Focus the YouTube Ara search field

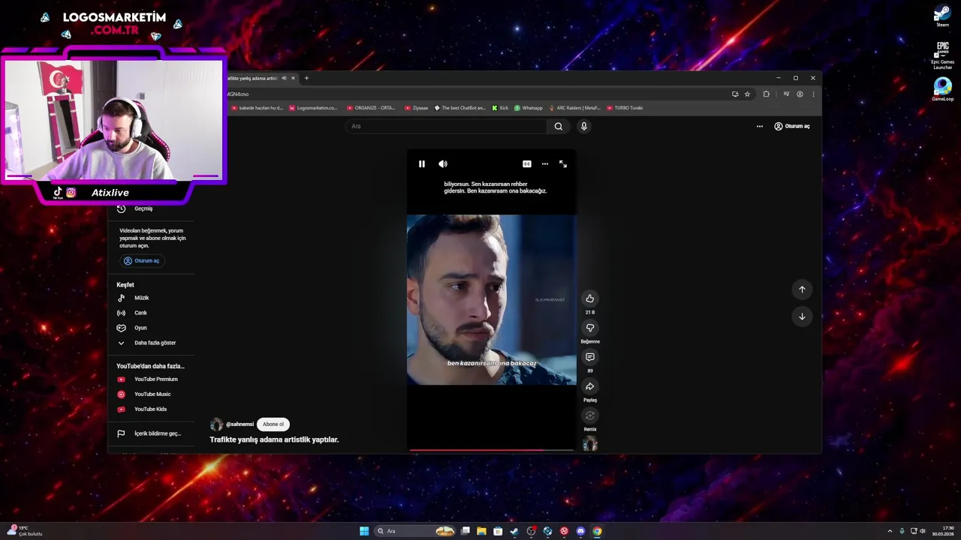point(446,126)
